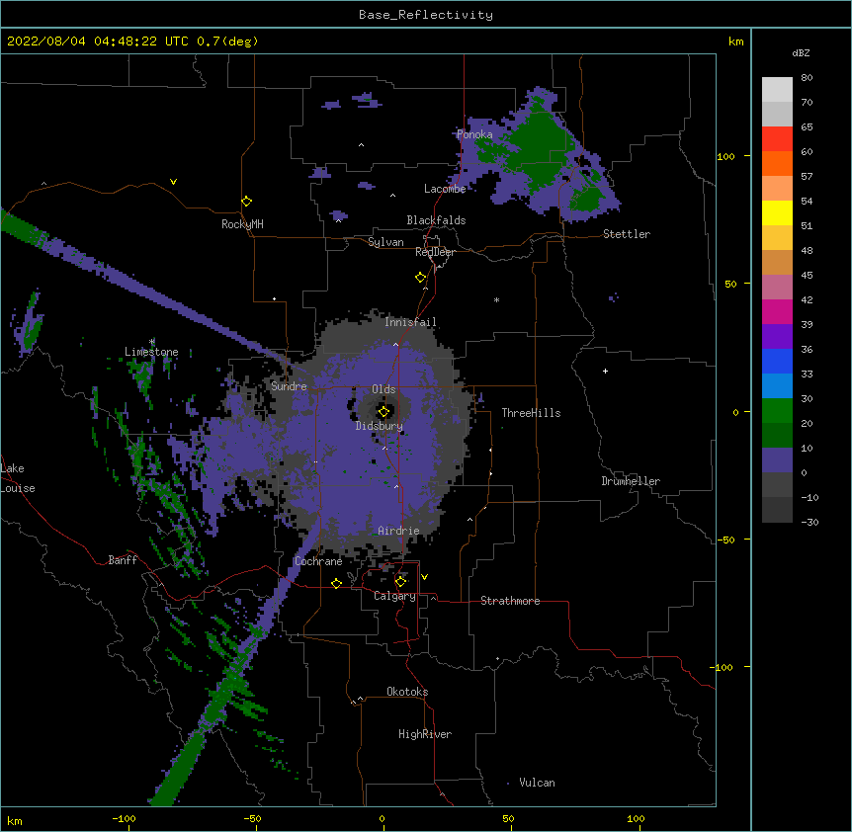Click the dBZ legend heading
Screen dimensions: 852x832
(x=801, y=52)
